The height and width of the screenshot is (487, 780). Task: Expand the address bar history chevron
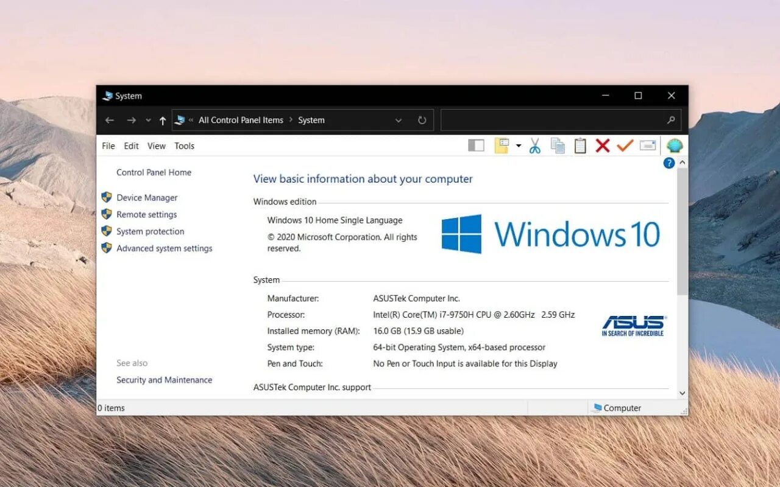pos(399,120)
